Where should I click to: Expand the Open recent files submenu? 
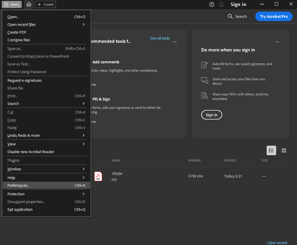pyautogui.click(x=46, y=25)
